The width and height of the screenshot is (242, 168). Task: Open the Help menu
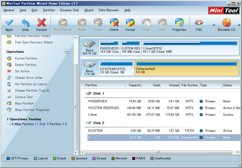(x=127, y=10)
